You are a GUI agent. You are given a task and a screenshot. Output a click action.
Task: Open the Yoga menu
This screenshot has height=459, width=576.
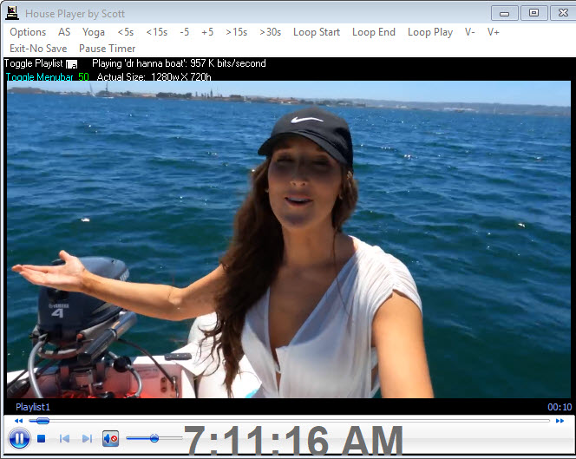pos(94,32)
